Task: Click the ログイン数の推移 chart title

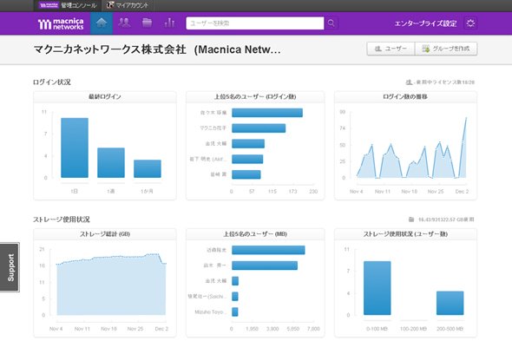Action: pos(405,96)
